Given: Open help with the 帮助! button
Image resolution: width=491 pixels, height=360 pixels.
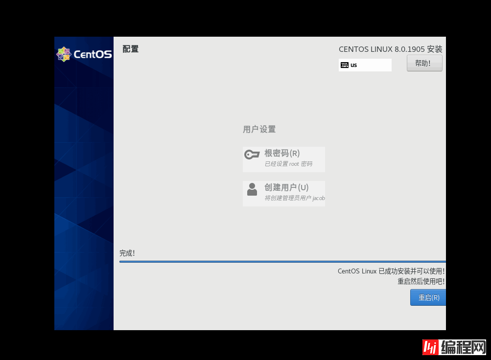Looking at the screenshot, I should [x=424, y=63].
